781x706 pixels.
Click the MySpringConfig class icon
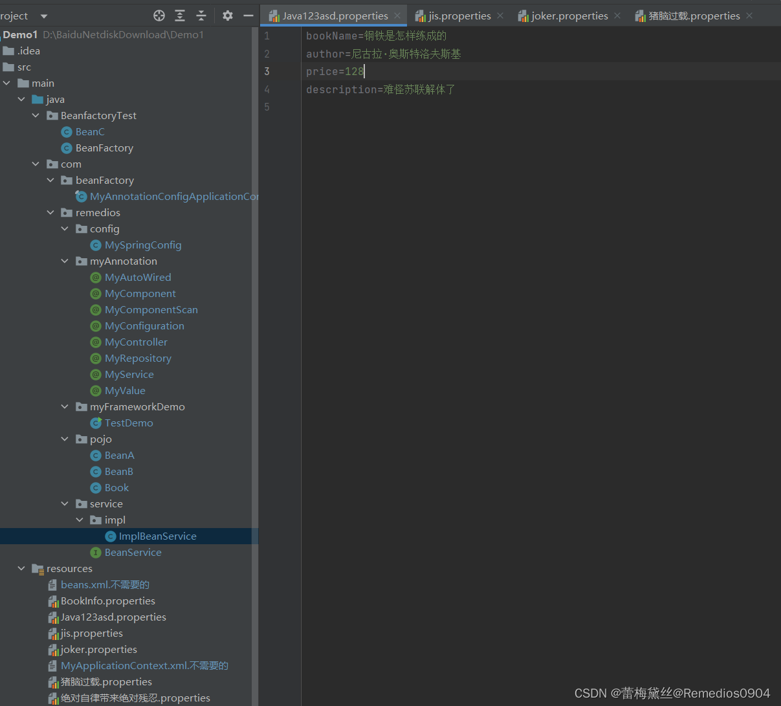point(96,245)
